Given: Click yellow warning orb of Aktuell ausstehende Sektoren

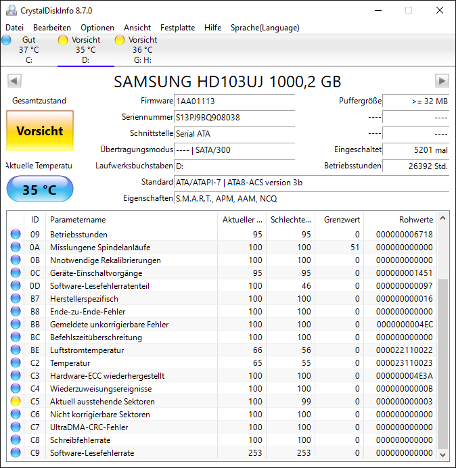Looking at the screenshot, I should [16, 401].
